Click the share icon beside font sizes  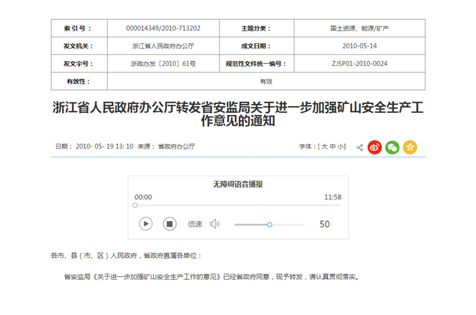[x=360, y=147]
